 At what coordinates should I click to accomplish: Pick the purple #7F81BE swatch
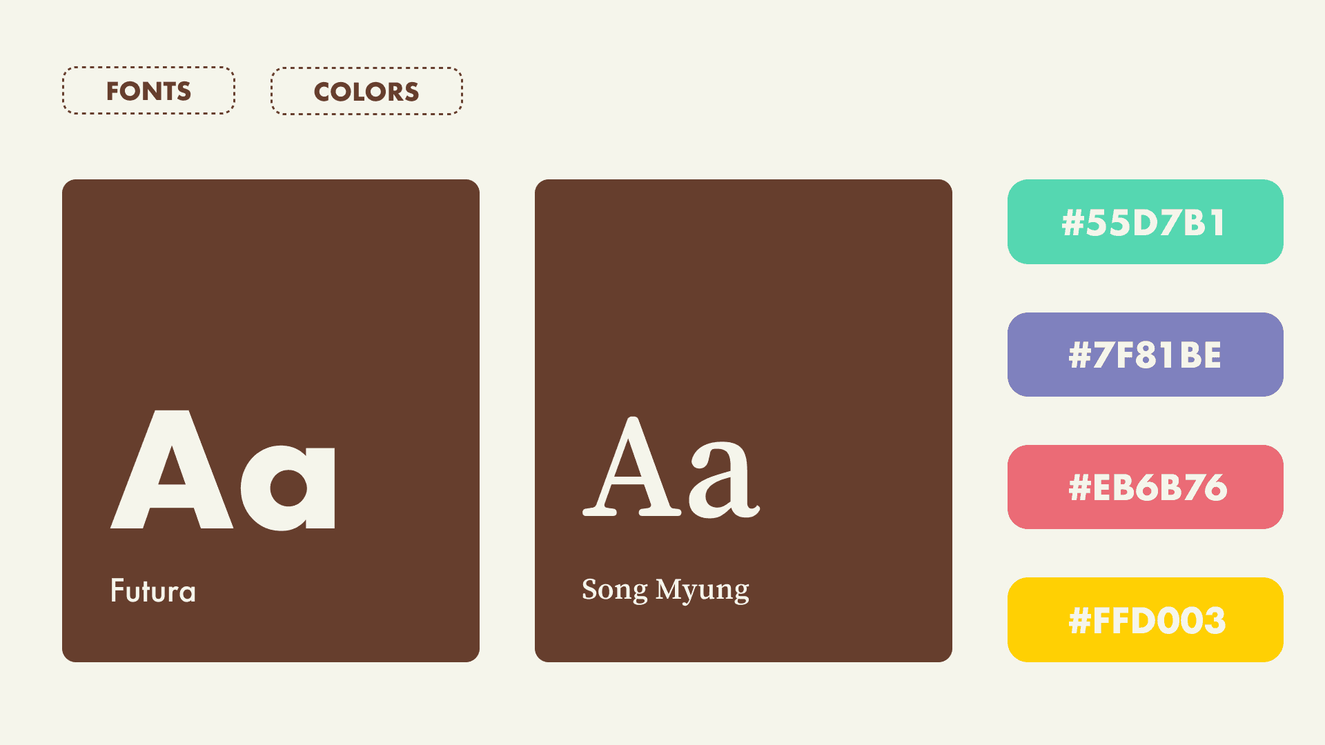(x=1145, y=355)
